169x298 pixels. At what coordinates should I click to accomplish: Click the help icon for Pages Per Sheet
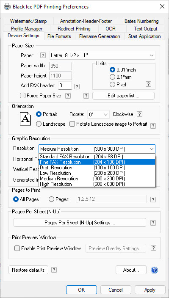click(x=153, y=223)
